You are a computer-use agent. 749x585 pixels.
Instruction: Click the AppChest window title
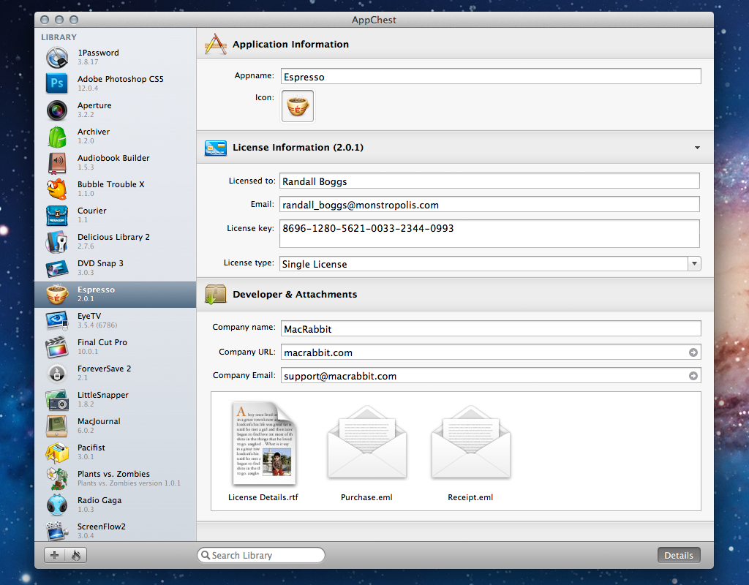coord(374,20)
